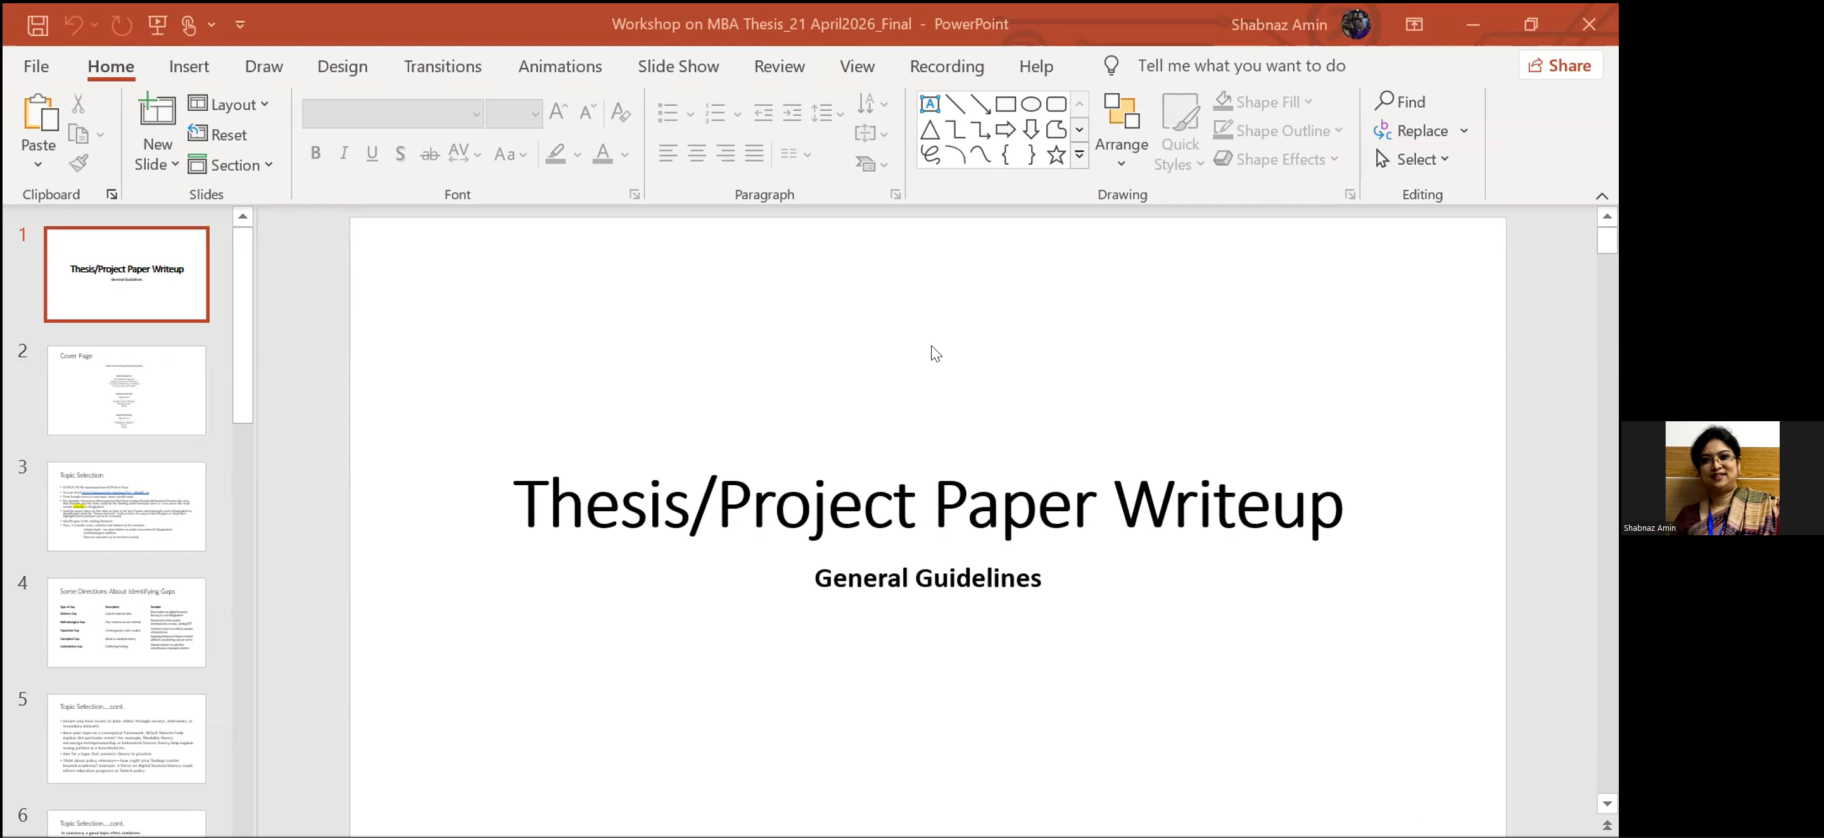1824x838 pixels.
Task: Open Ribbon Display Options icon
Action: point(1414,25)
